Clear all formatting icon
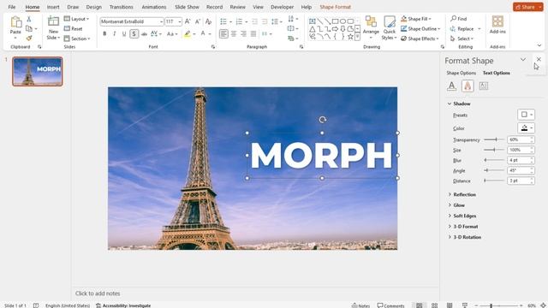Image resolution: width=548 pixels, height=308 pixels. click(209, 21)
